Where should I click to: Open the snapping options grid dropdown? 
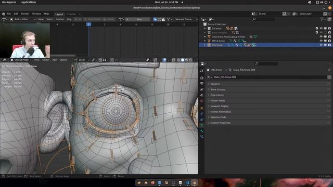[105, 60]
